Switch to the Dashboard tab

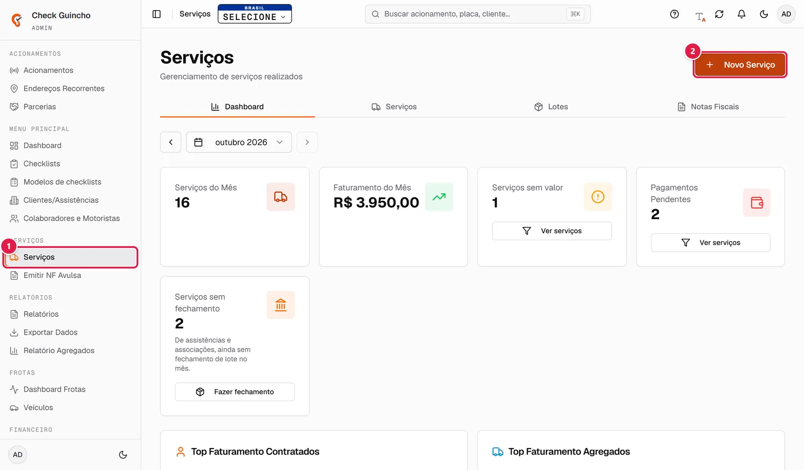(x=237, y=107)
